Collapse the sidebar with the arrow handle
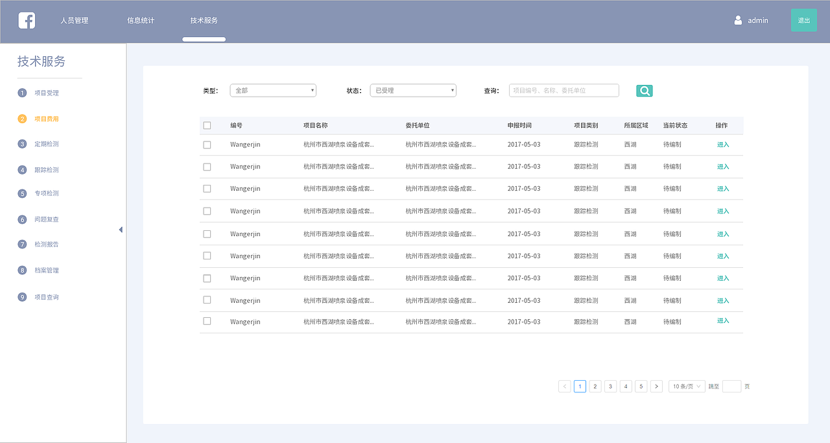Viewport: 830px width, 443px height. click(x=121, y=229)
